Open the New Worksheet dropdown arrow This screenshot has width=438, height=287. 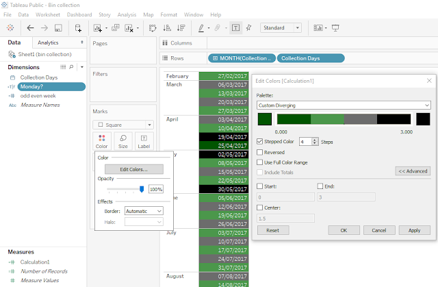coord(106,28)
